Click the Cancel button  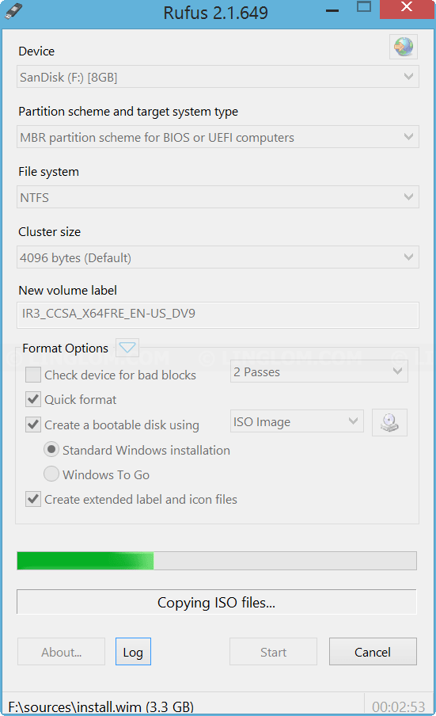pyautogui.click(x=373, y=652)
